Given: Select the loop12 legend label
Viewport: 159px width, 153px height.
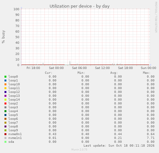Looking at the screenshot, I should (x=14, y=92).
